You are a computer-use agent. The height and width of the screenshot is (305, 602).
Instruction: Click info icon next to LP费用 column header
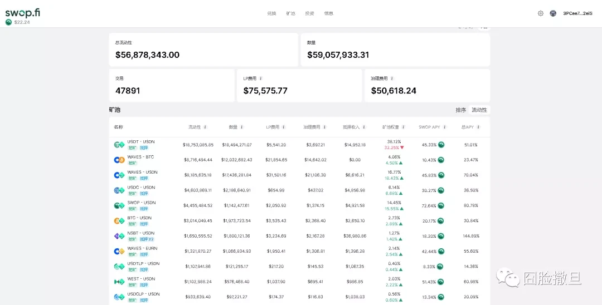pos(284,127)
